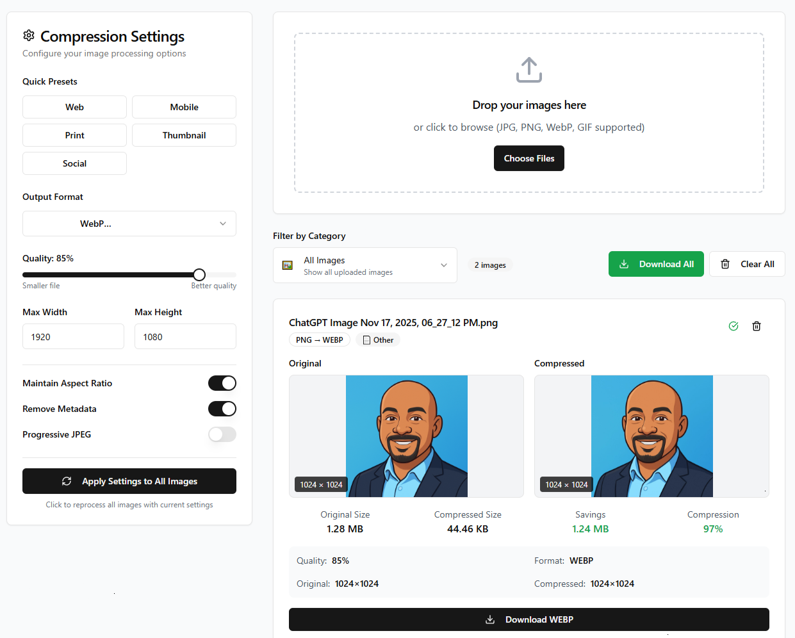Click the Other category tag
Screen dimensions: 795x638
point(378,340)
